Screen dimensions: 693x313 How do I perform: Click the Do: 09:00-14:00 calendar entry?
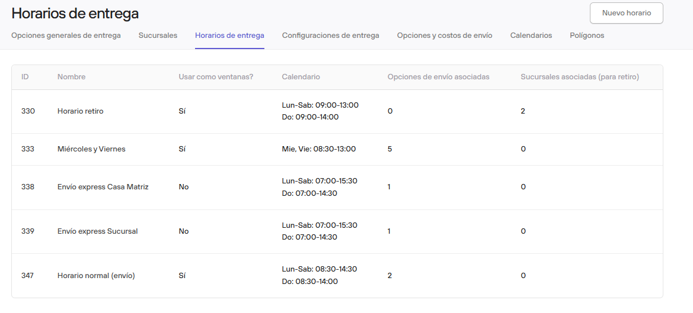click(310, 117)
